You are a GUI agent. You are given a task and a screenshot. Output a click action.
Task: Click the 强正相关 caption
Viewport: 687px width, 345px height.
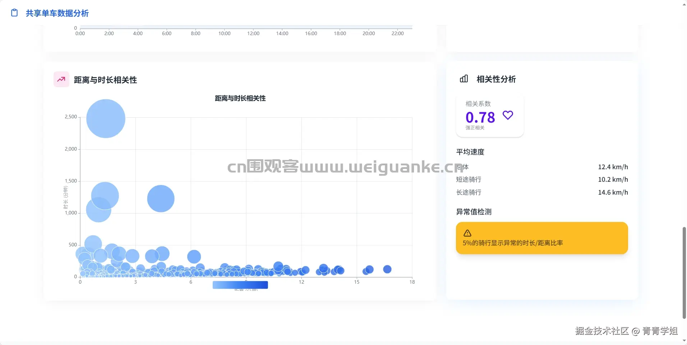475,128
